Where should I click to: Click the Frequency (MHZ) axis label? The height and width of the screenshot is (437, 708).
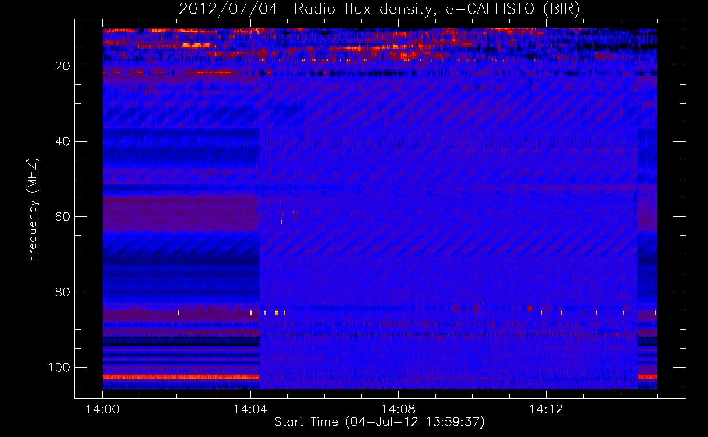(33, 209)
